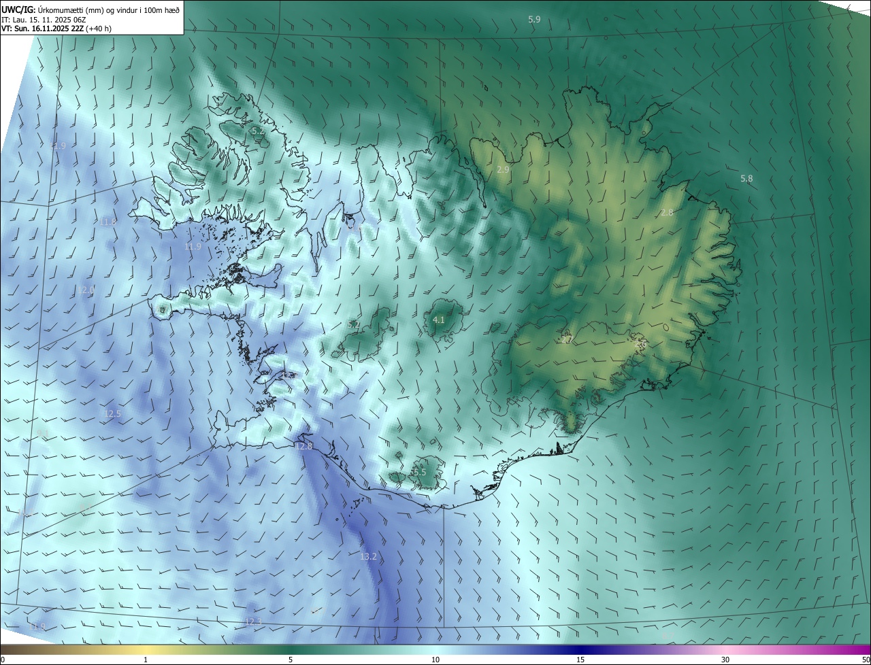Viewport: 871px width, 665px height.
Task: Click the 5 tick on the colour scale
Action: coord(291,660)
